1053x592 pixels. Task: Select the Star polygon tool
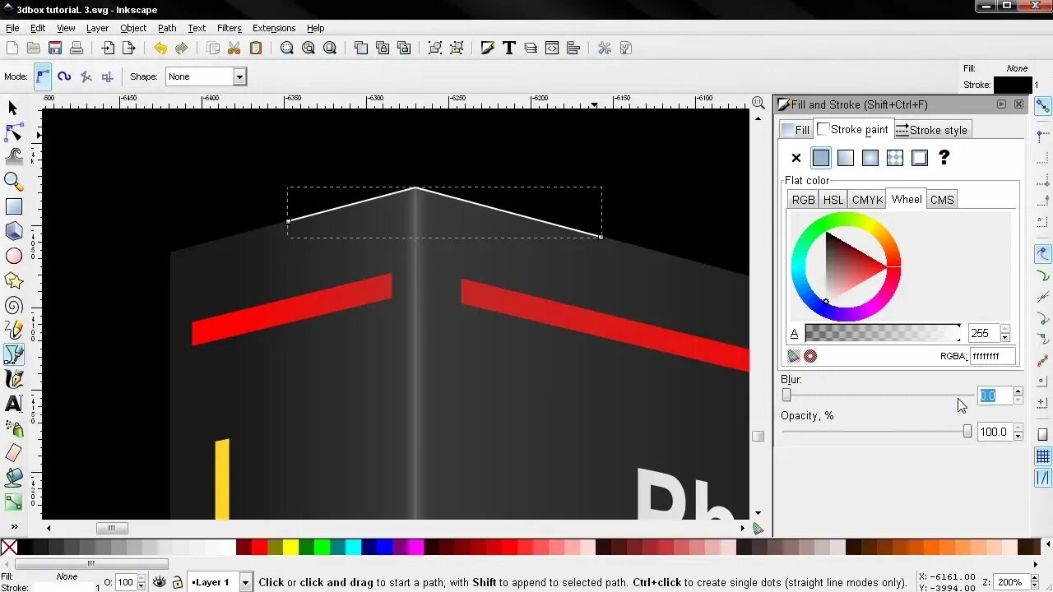point(13,280)
